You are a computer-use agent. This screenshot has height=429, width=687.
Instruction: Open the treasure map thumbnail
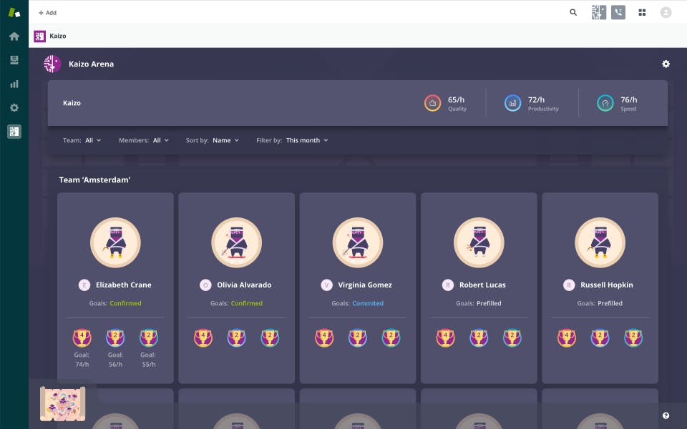[63, 403]
